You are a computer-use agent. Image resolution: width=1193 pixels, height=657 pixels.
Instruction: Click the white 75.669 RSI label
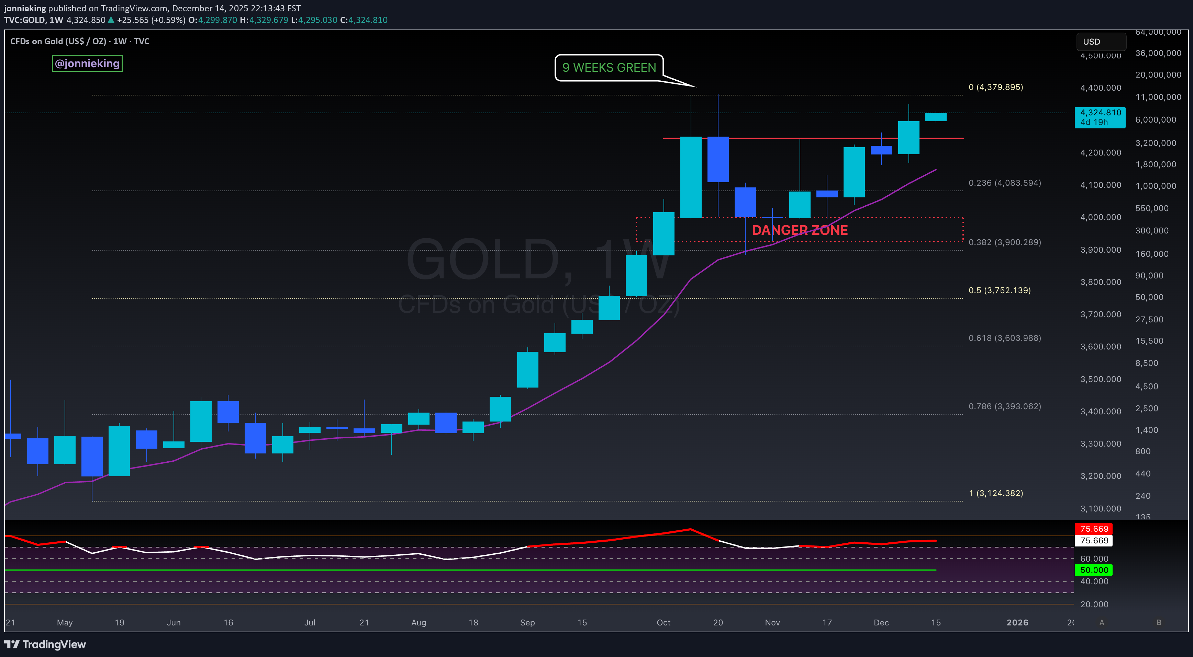tap(1093, 540)
